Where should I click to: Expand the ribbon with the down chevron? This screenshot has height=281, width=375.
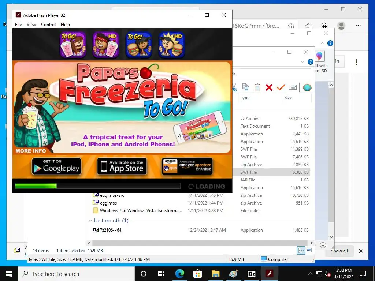tap(302, 62)
